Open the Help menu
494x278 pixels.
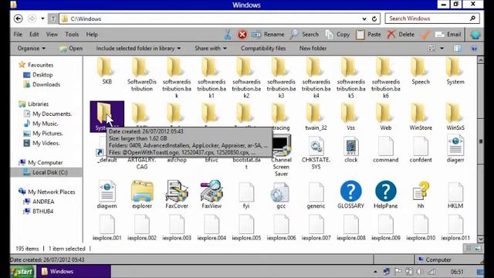coord(92,34)
